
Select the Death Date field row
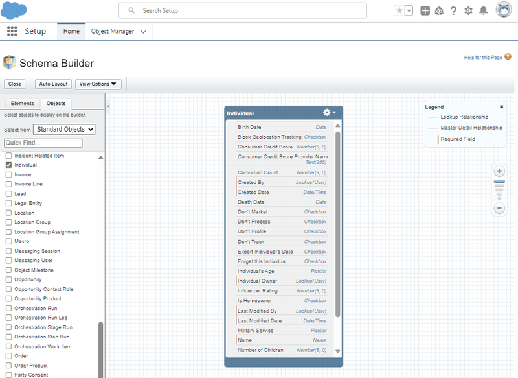pos(282,202)
